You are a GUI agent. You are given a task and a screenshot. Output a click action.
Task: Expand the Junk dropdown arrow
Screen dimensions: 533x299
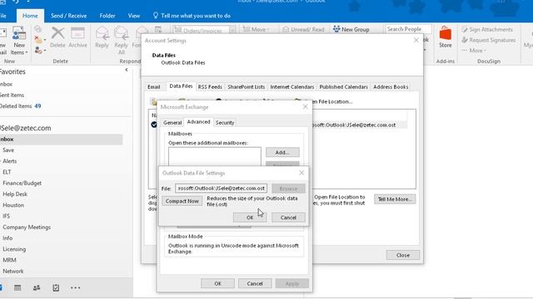(x=44, y=51)
